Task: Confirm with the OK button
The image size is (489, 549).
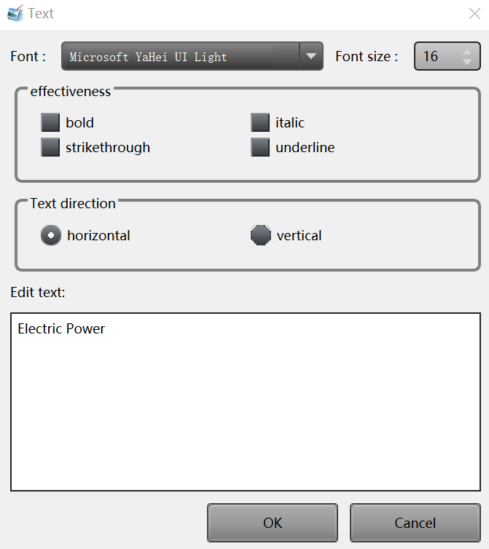Action: click(273, 523)
